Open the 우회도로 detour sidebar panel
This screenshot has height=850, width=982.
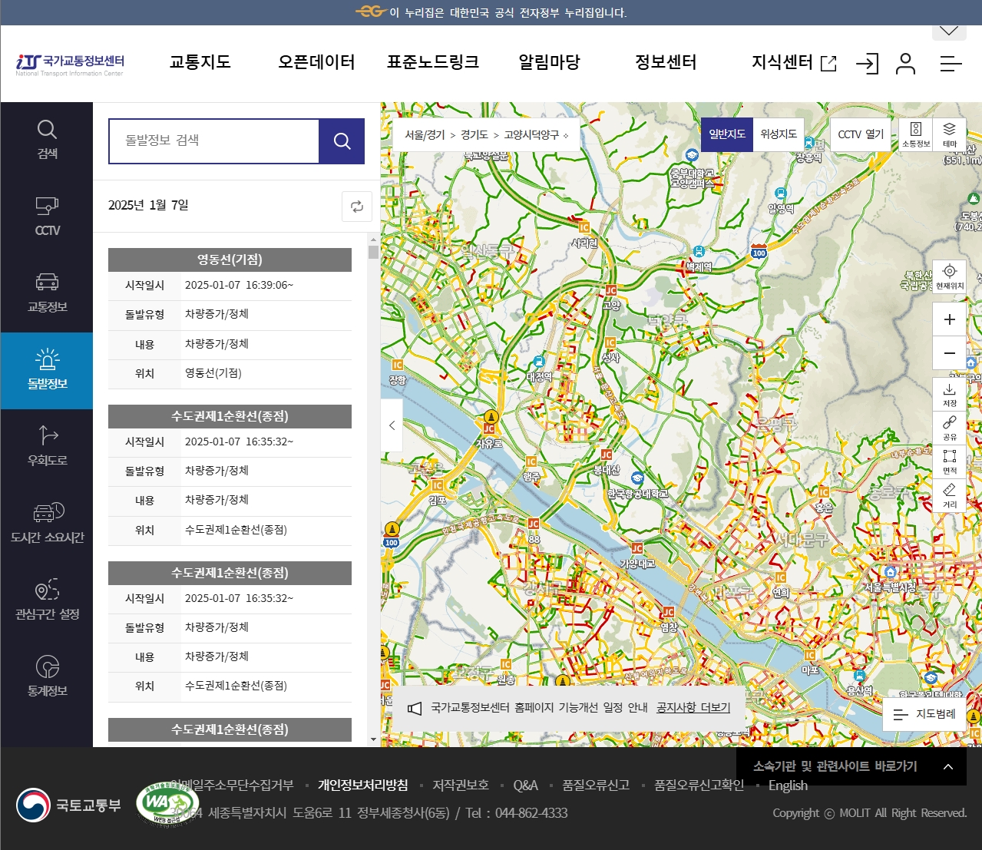click(47, 448)
